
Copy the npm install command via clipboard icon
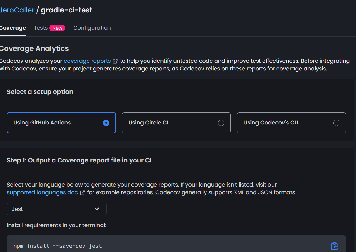tap(335, 246)
